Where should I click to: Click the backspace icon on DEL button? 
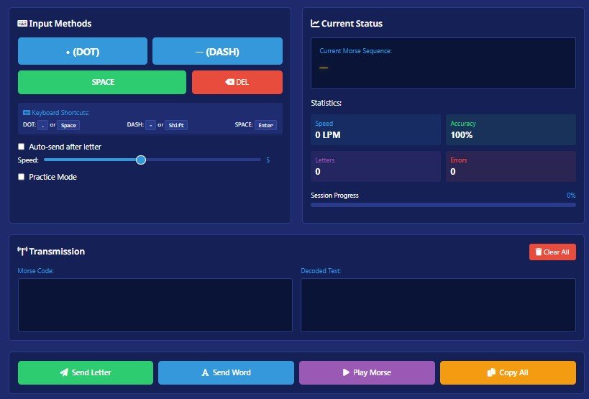point(229,82)
